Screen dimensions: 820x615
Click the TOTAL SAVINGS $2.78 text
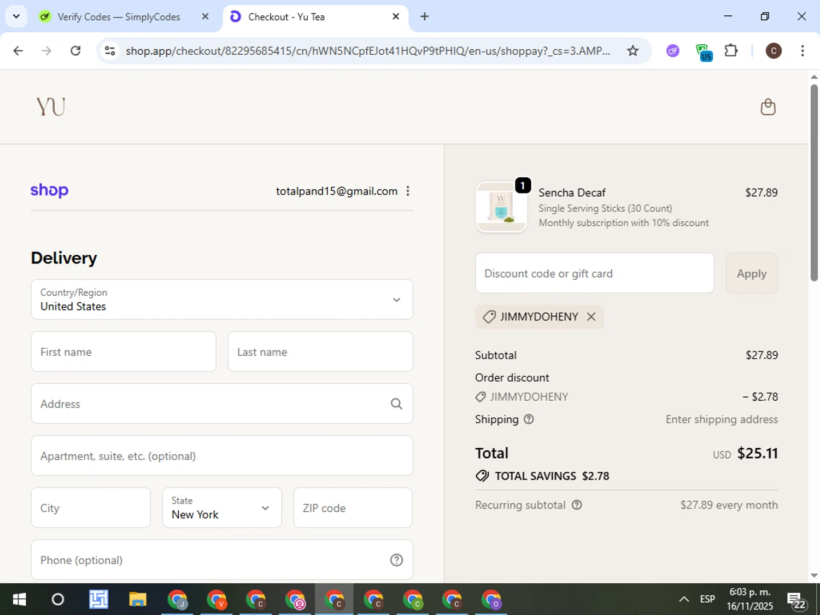pos(552,476)
